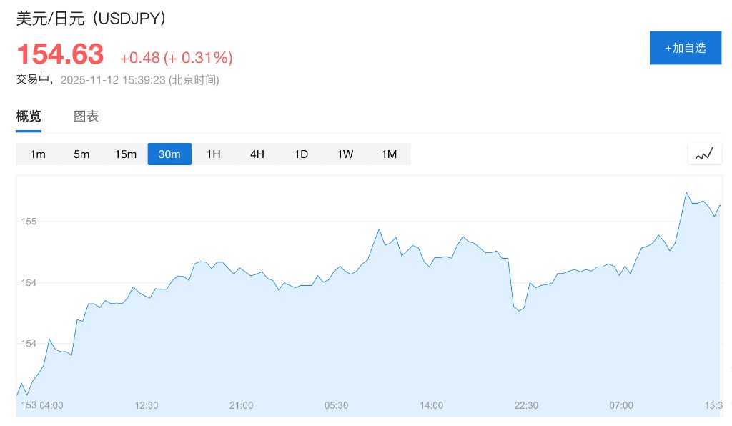
Task: Select the 概览 overview tab
Action: [x=29, y=117]
